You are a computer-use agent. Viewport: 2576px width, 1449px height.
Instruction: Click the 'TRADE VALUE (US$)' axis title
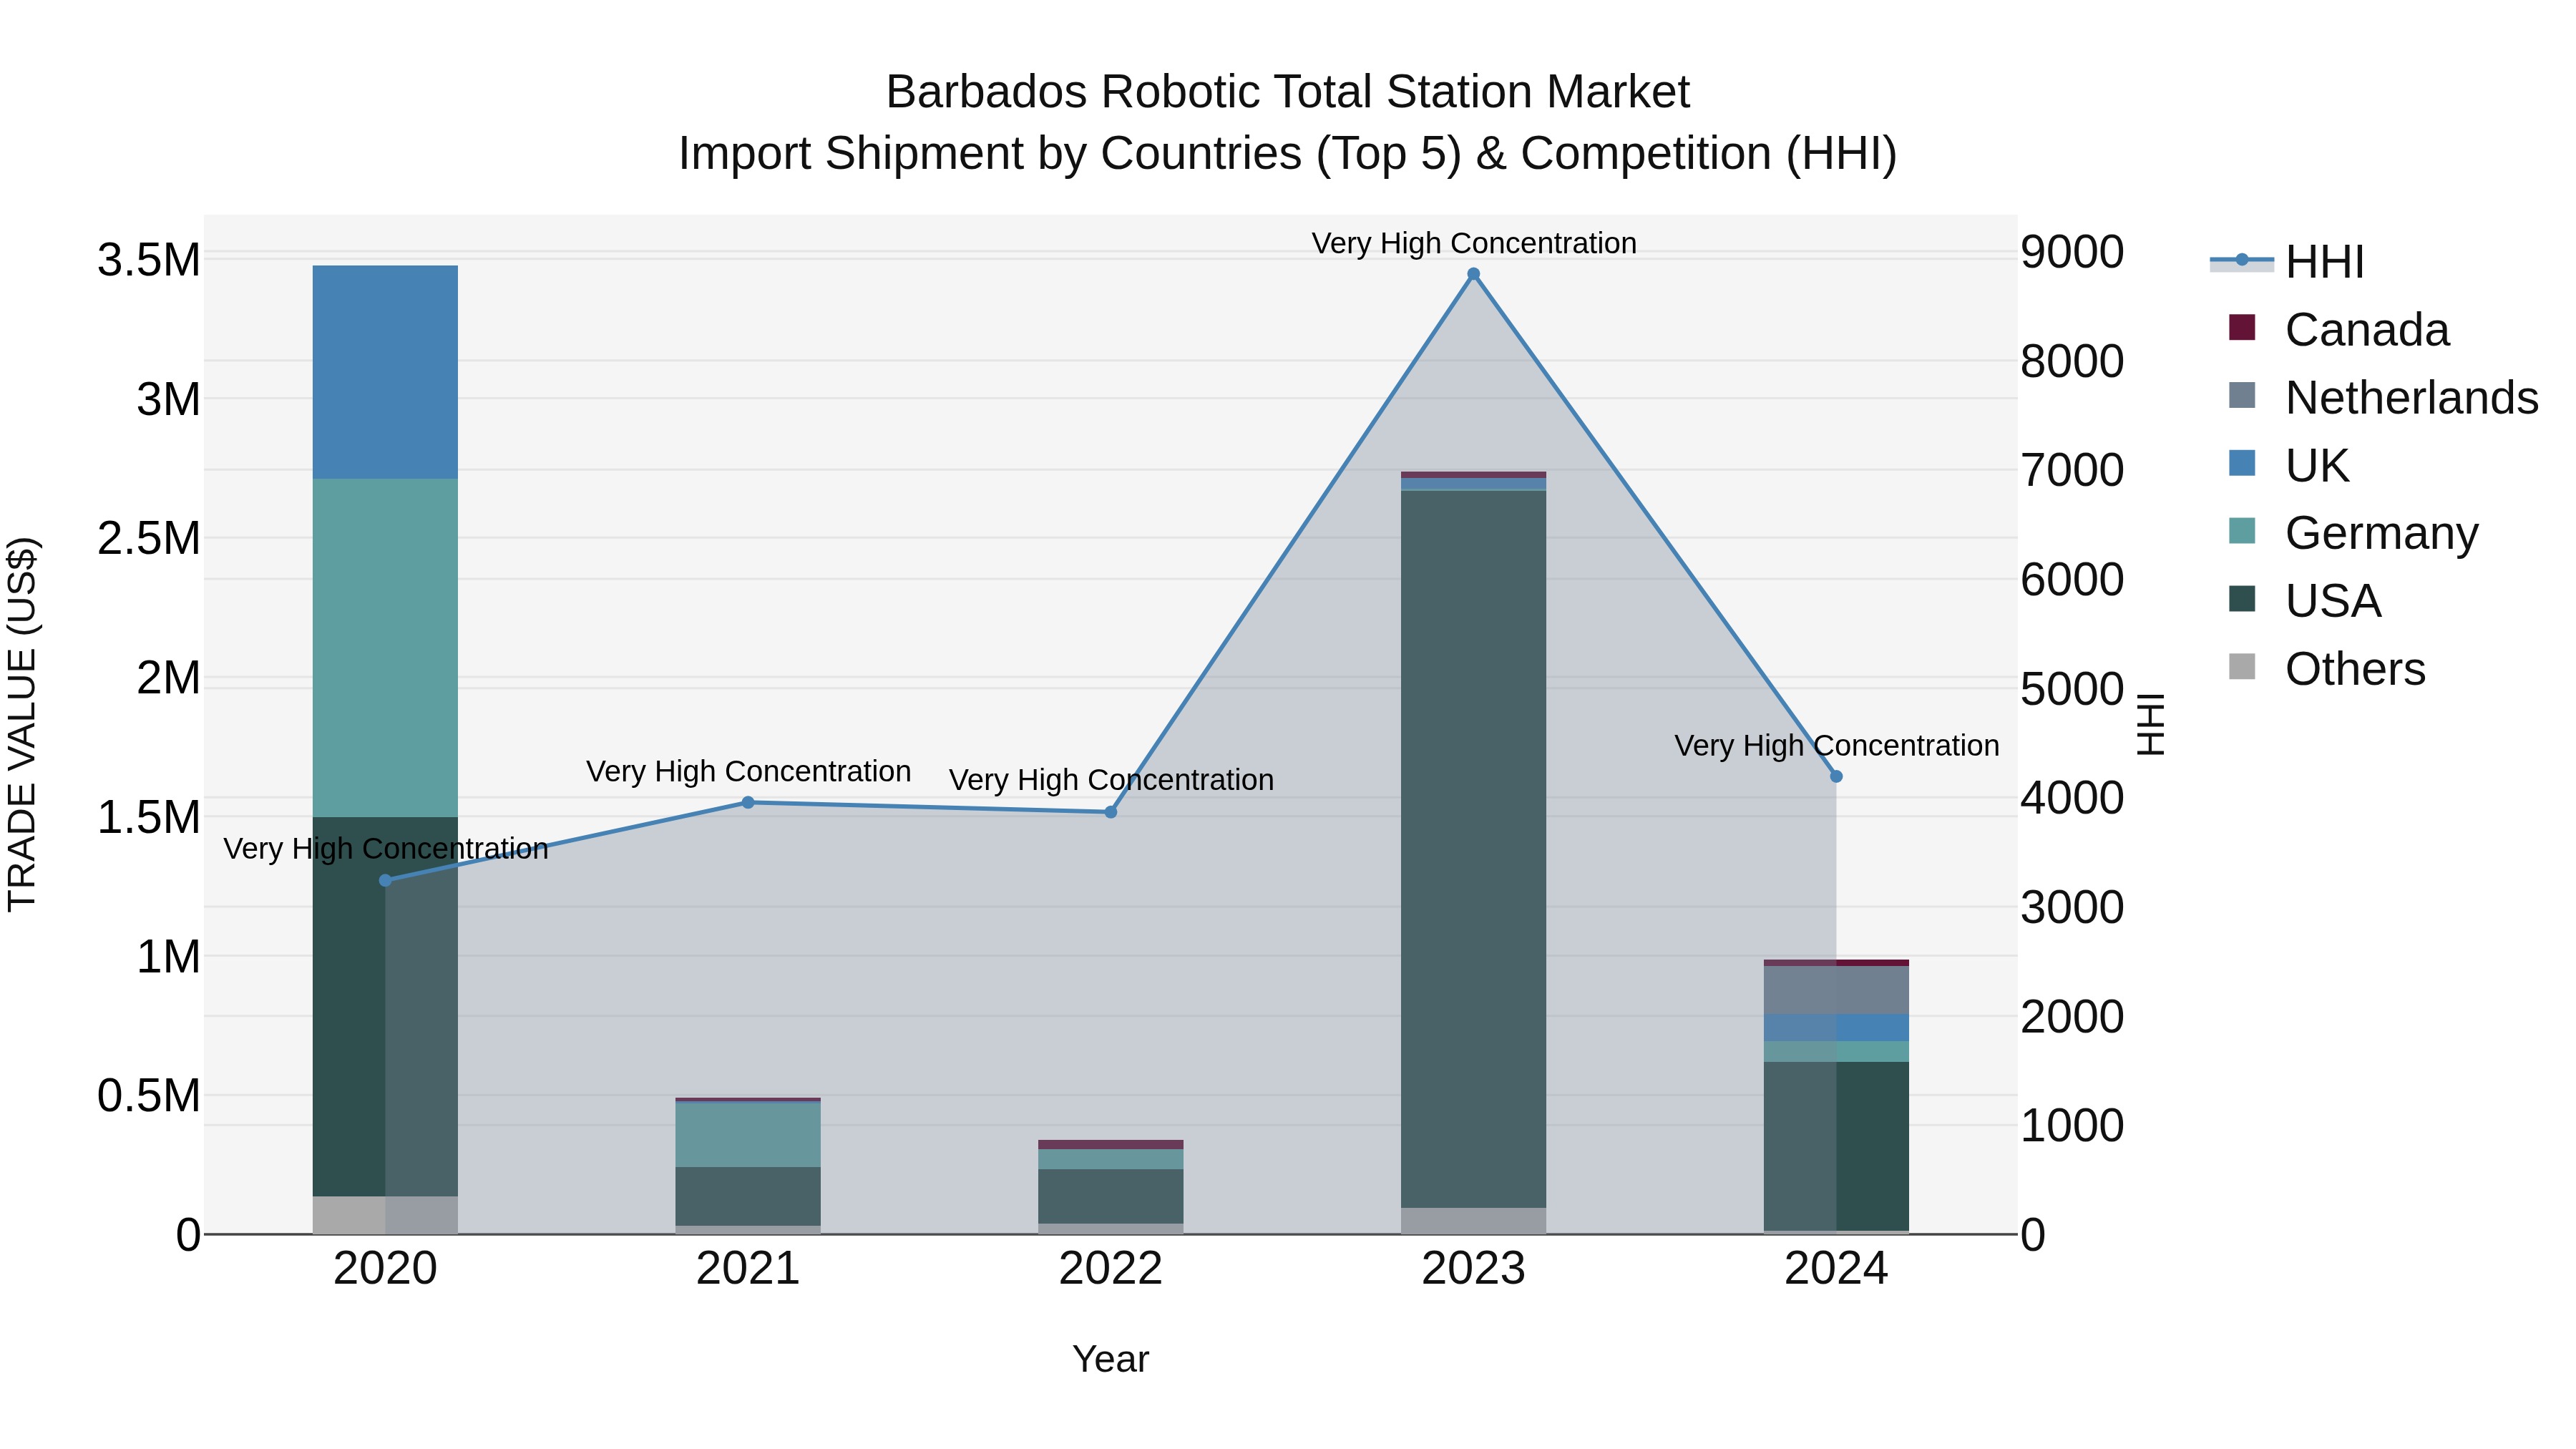[23, 724]
